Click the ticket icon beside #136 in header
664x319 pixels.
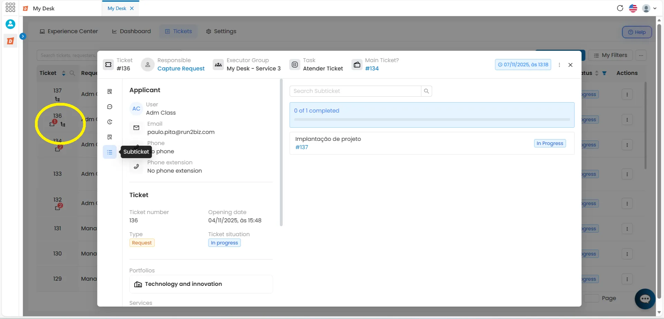(108, 65)
